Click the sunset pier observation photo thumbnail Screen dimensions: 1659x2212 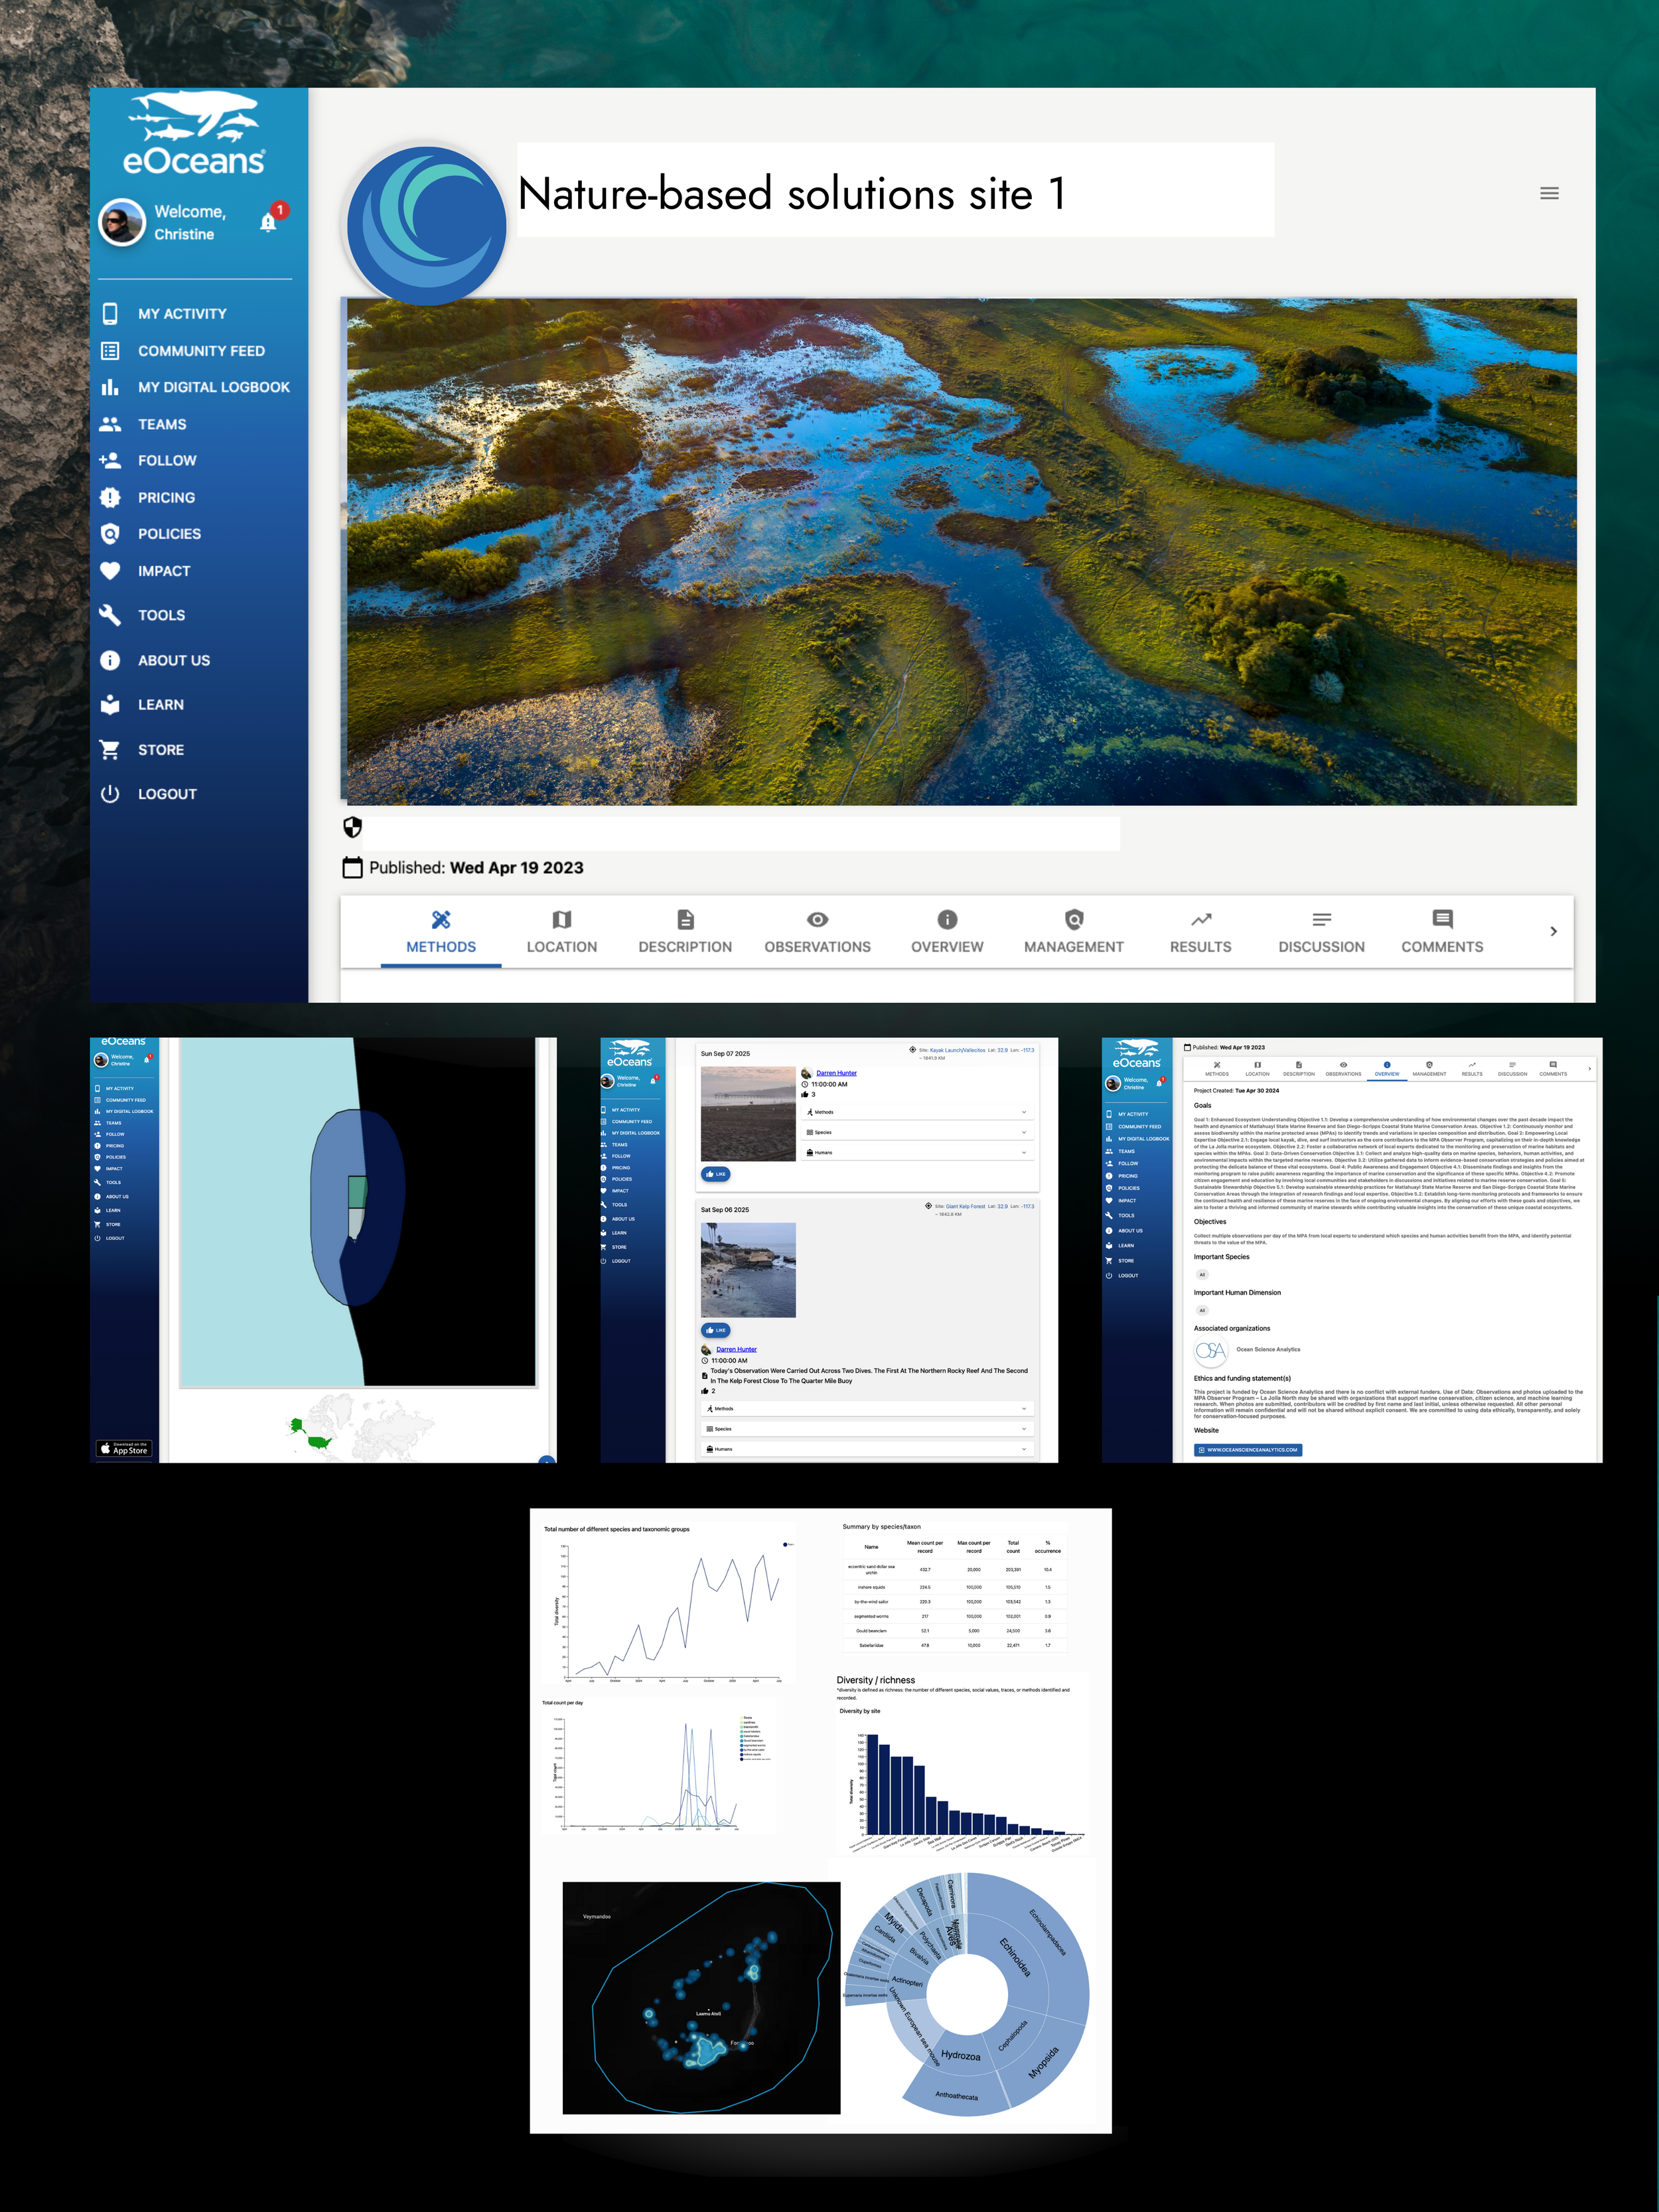pos(748,1113)
